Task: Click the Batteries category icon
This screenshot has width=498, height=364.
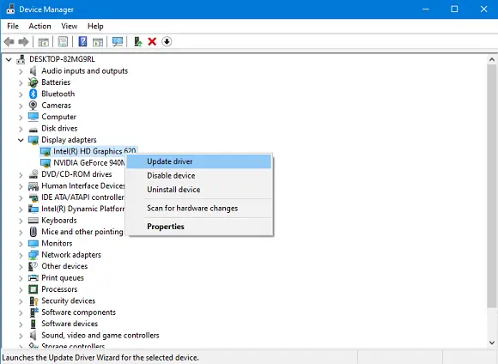Action: (33, 82)
